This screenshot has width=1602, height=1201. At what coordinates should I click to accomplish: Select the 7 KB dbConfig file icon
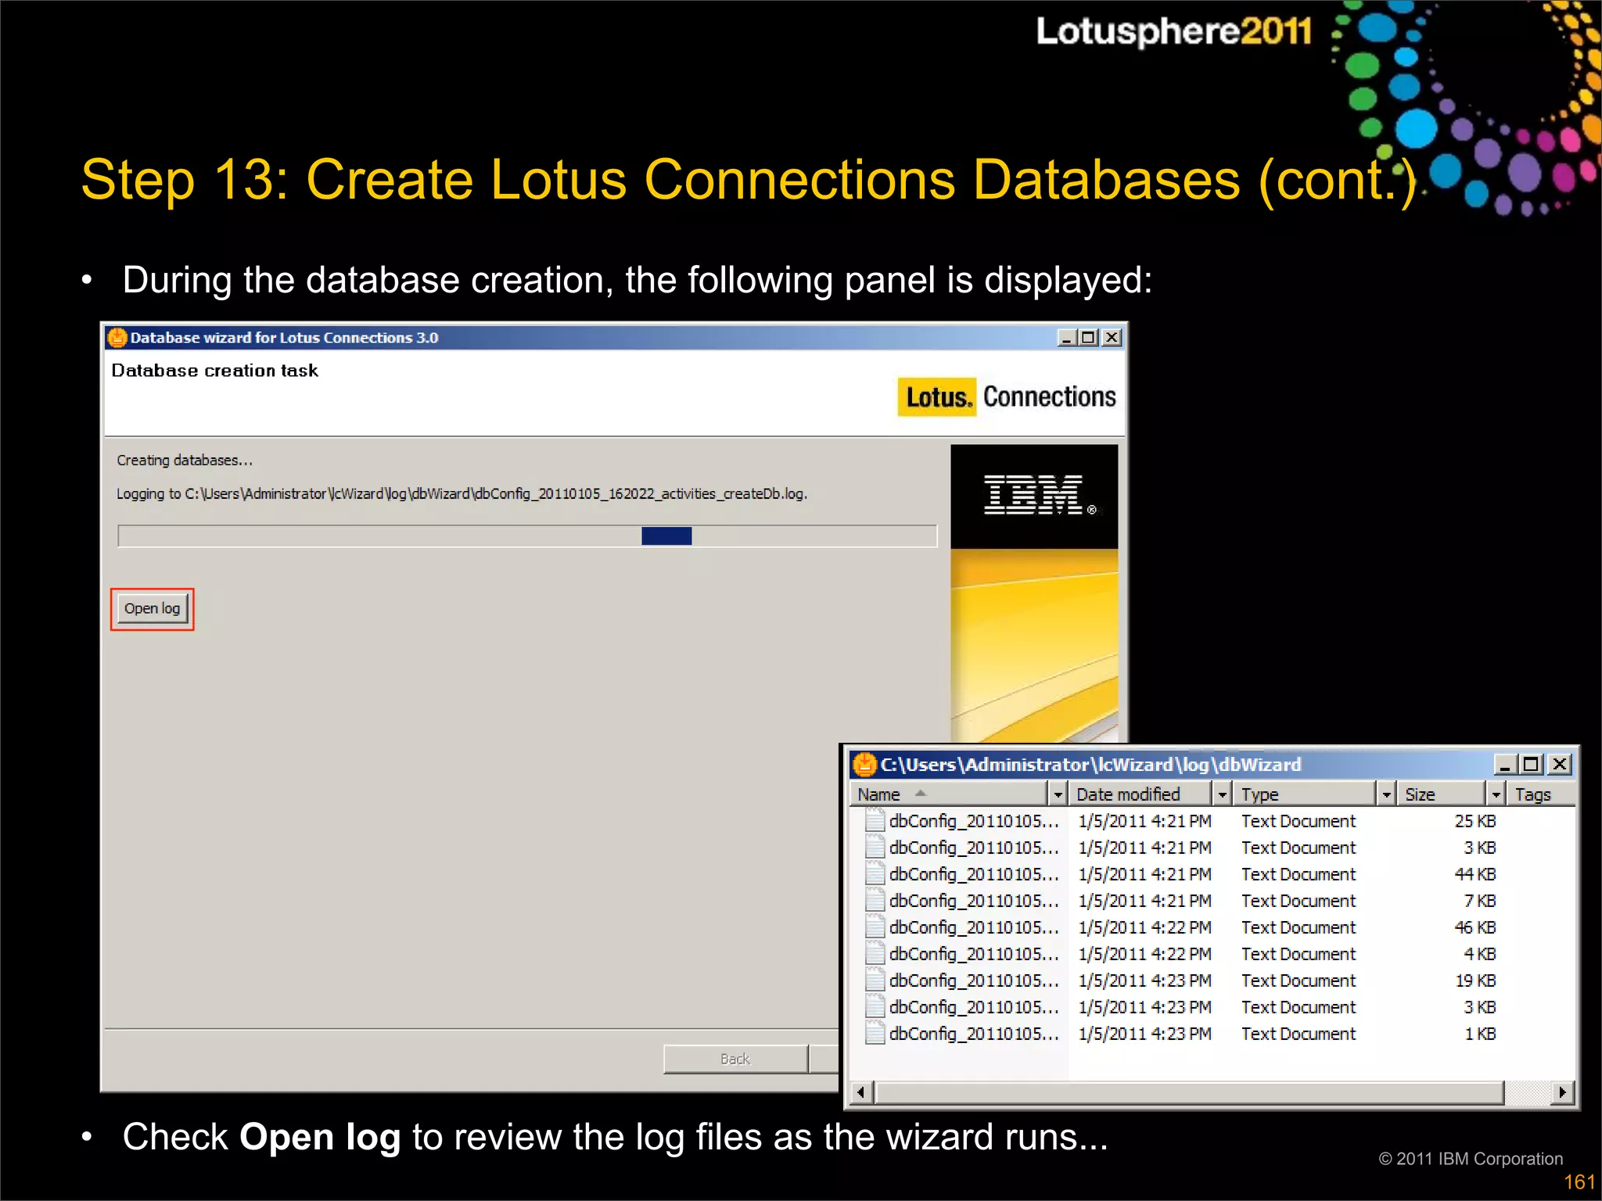coord(875,901)
